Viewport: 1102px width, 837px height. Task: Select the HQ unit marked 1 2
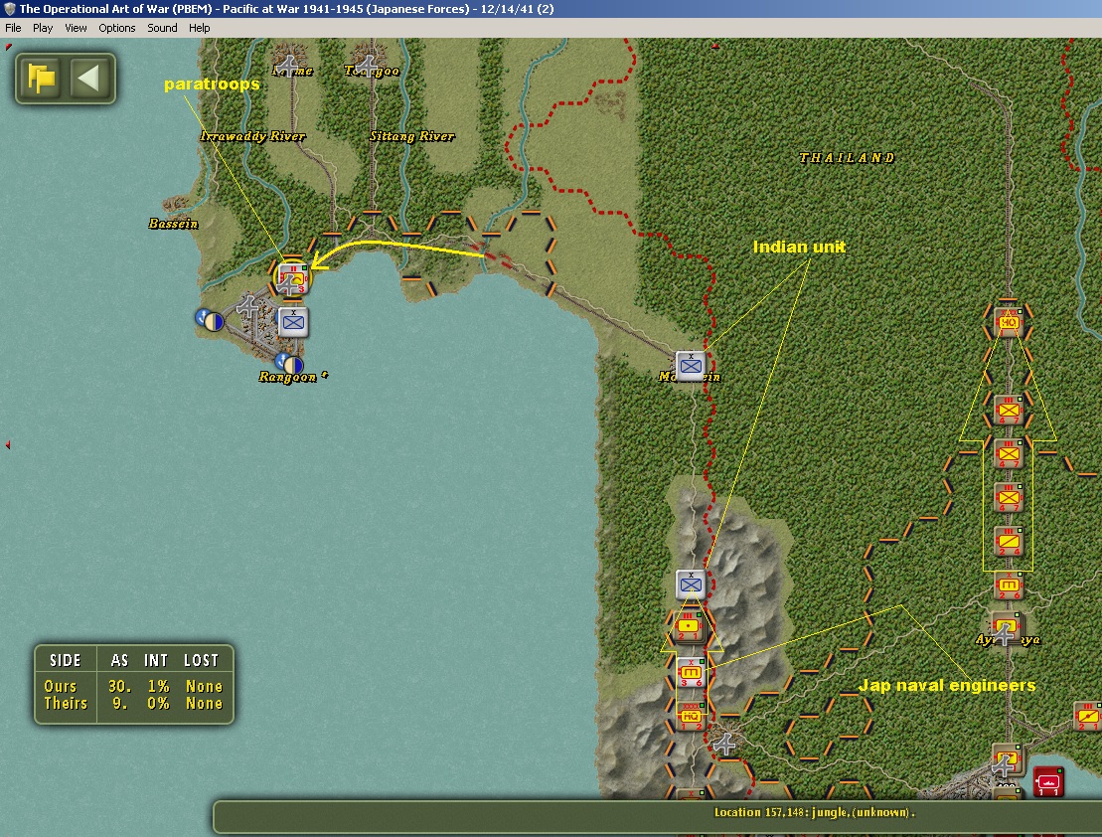691,716
